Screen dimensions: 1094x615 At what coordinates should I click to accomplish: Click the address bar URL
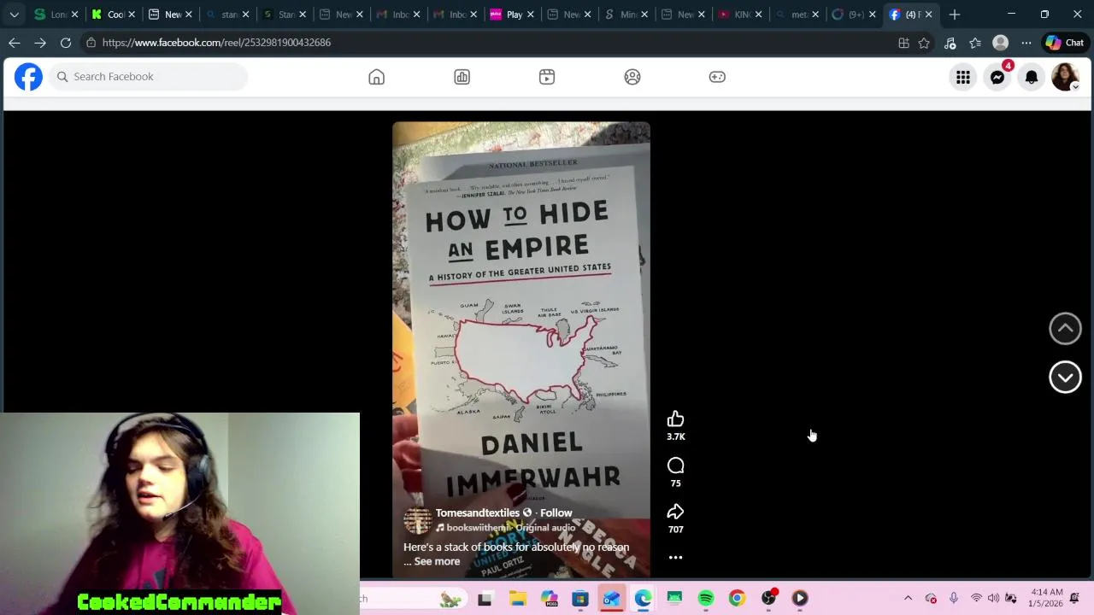(x=216, y=43)
